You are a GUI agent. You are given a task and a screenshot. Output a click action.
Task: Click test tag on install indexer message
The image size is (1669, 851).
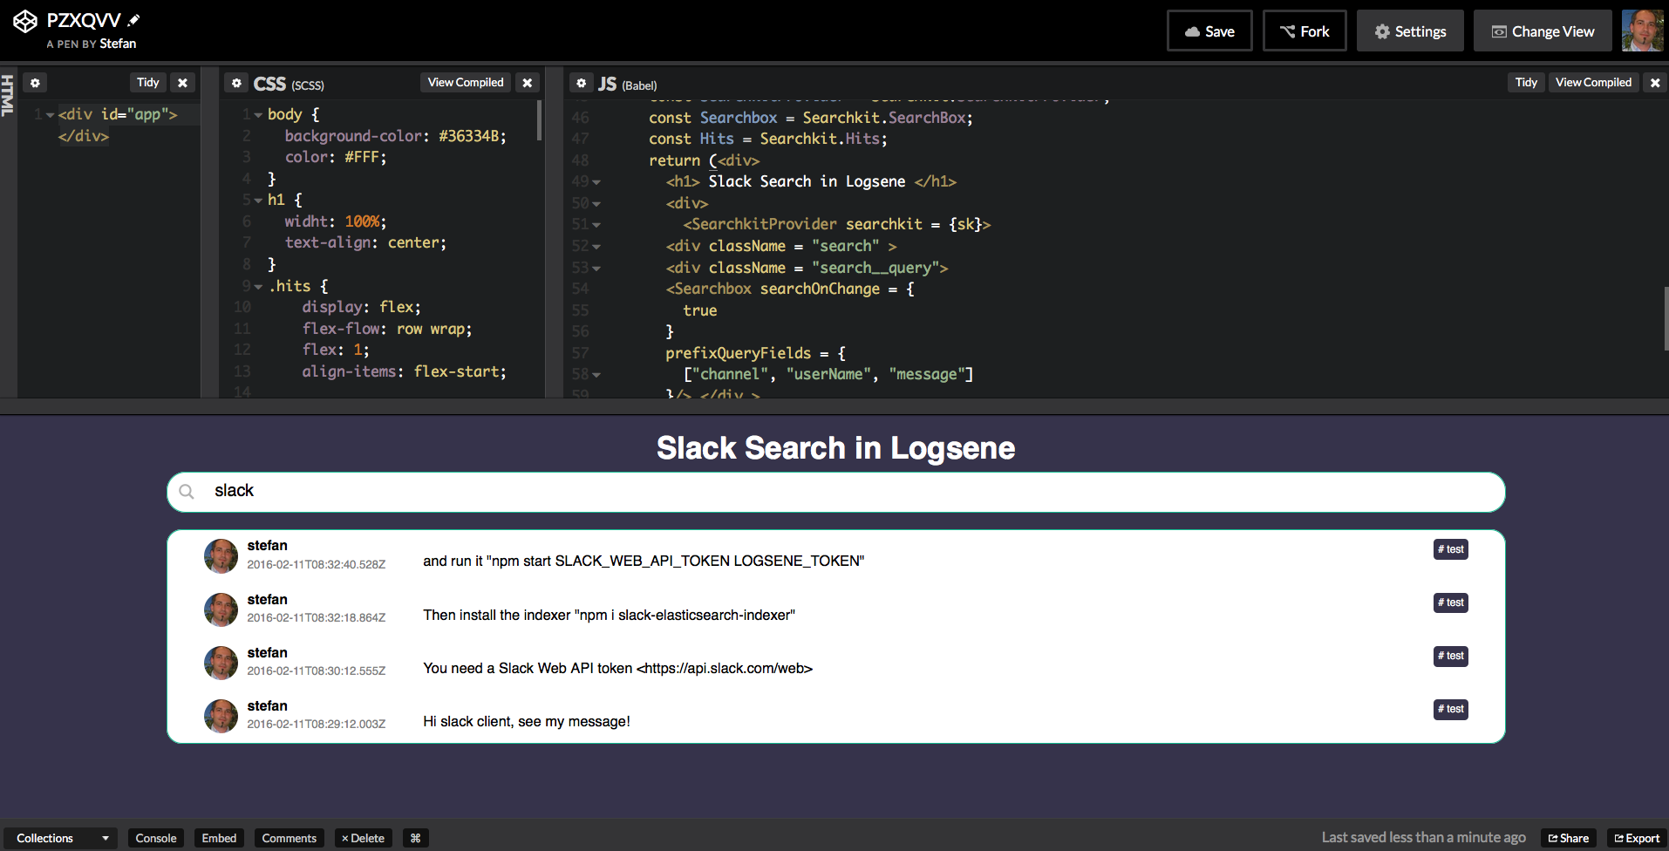tap(1451, 603)
